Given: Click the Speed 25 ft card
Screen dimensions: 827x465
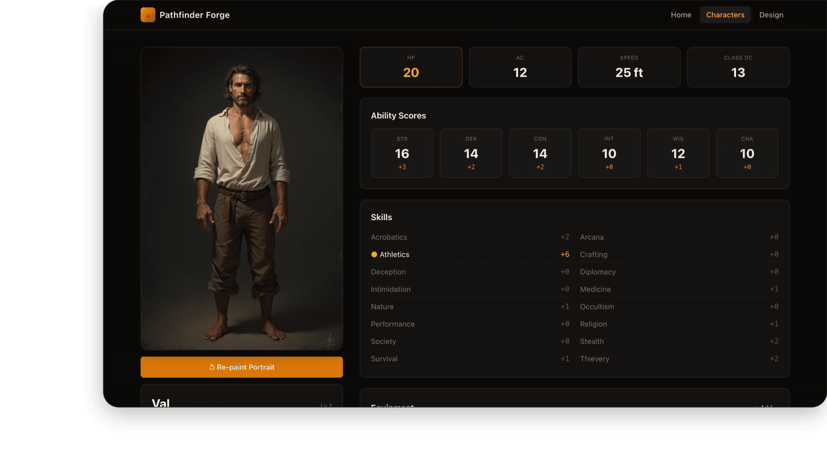Looking at the screenshot, I should [629, 67].
